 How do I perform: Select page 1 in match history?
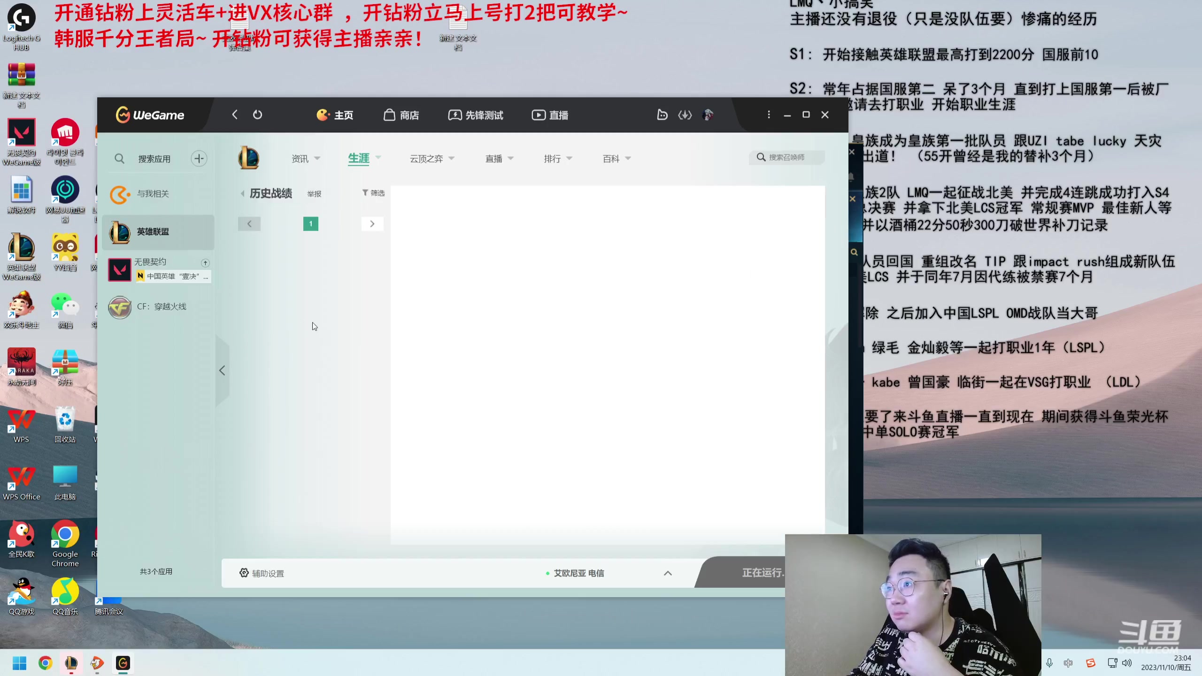311,224
